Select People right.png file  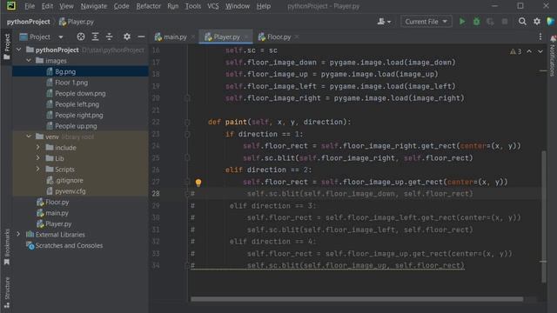[79, 115]
